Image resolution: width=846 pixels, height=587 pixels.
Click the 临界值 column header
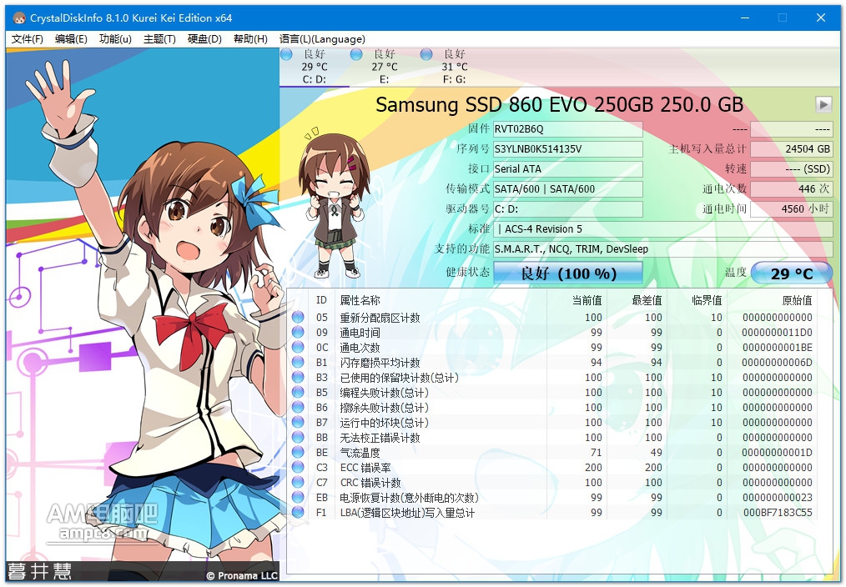coord(696,300)
